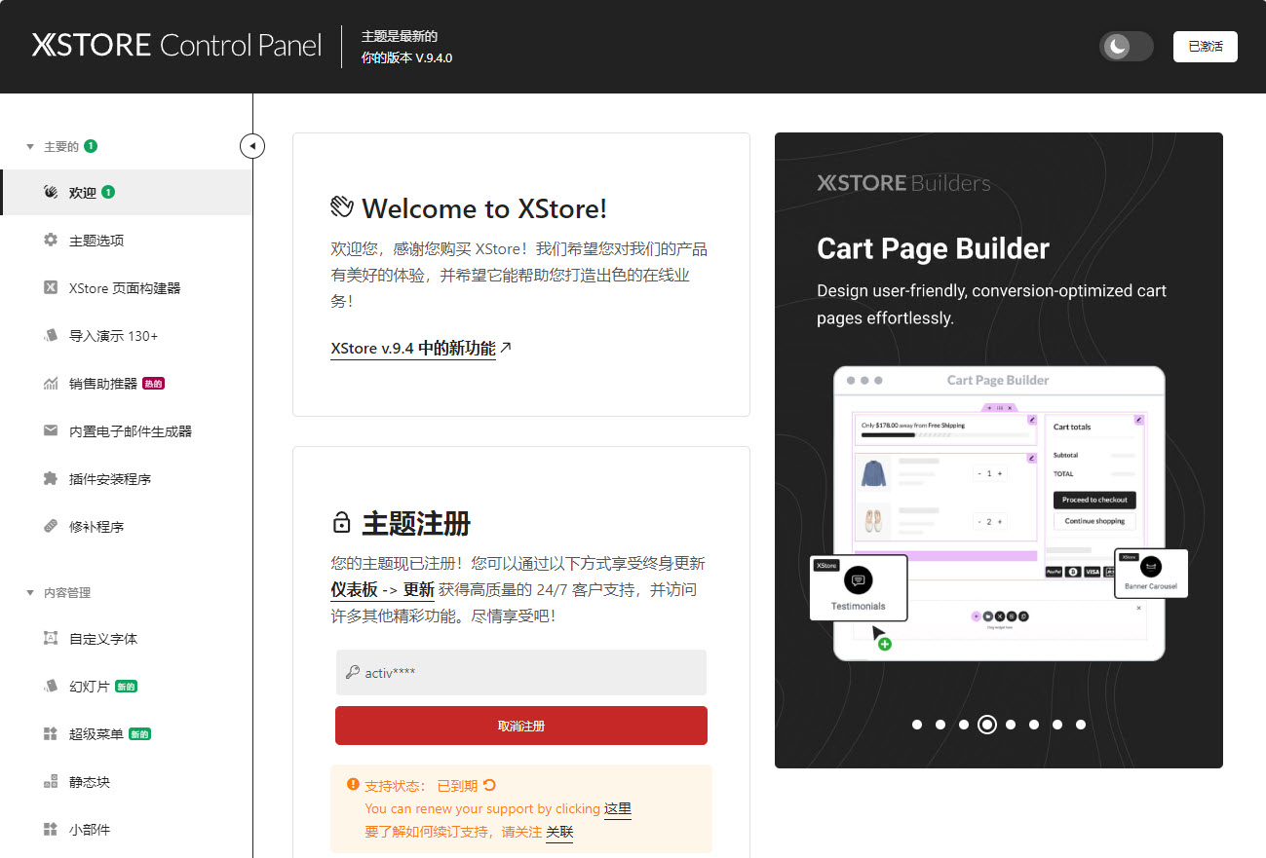Screen dimensions: 1266x858
Task: Click the 更新 link in registration text
Action: tap(419, 589)
